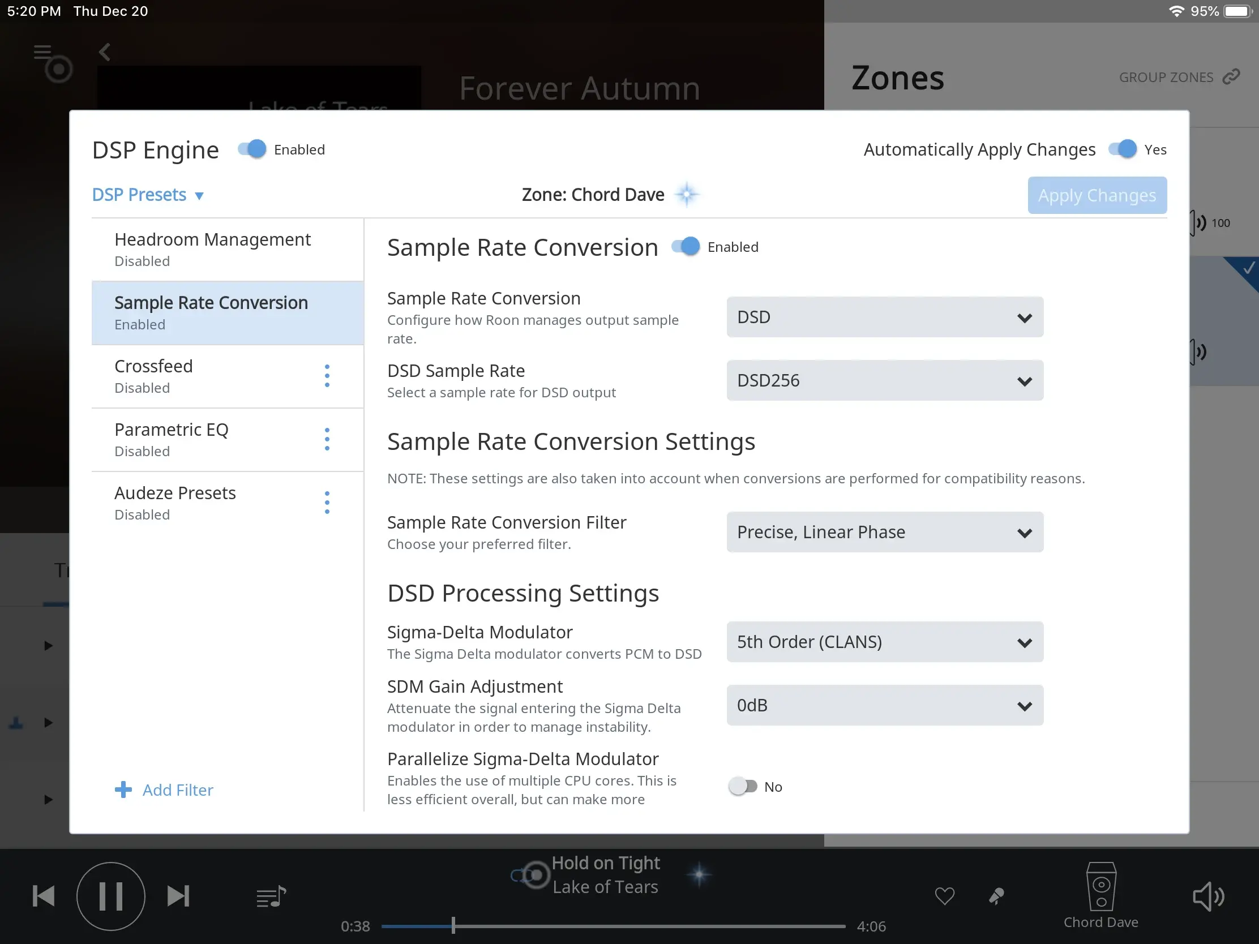
Task: Pause playback with the round pause button
Action: tap(111, 896)
